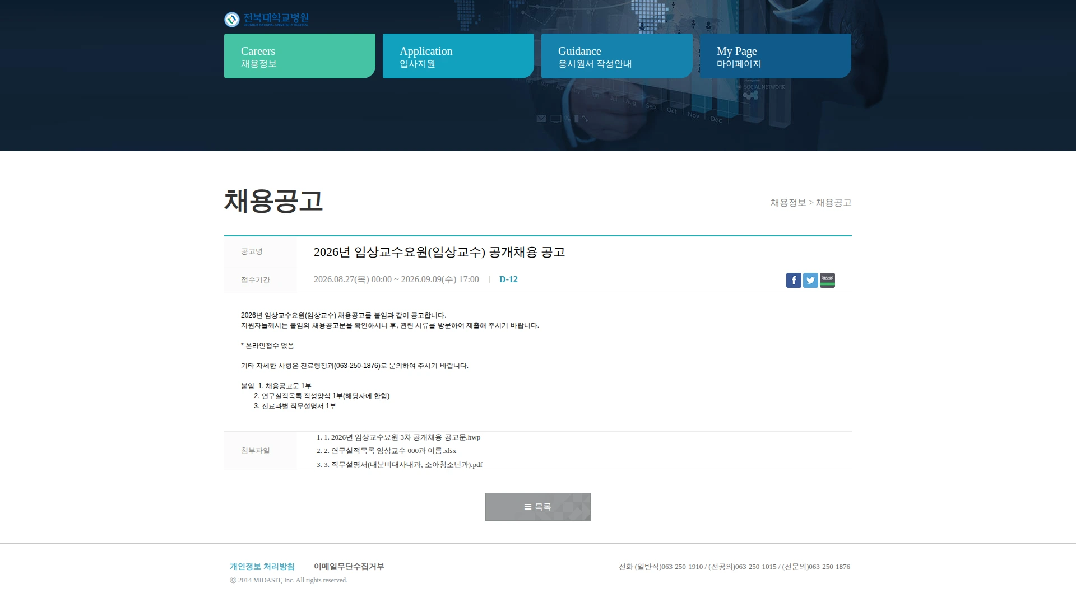This screenshot has width=1076, height=602.
Task: Click the 채용공고 page heading
Action: [273, 200]
